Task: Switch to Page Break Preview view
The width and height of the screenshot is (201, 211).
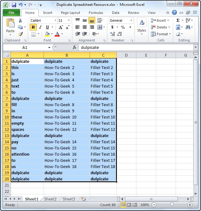Action: click(x=135, y=205)
